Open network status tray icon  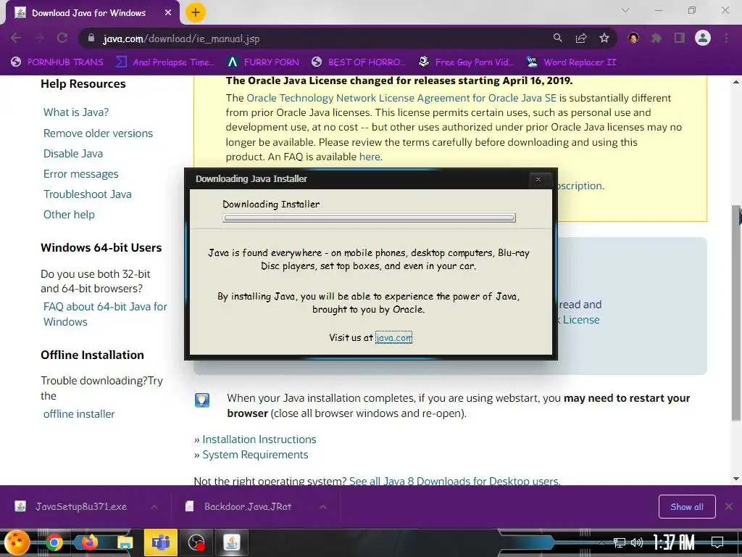coord(619,542)
